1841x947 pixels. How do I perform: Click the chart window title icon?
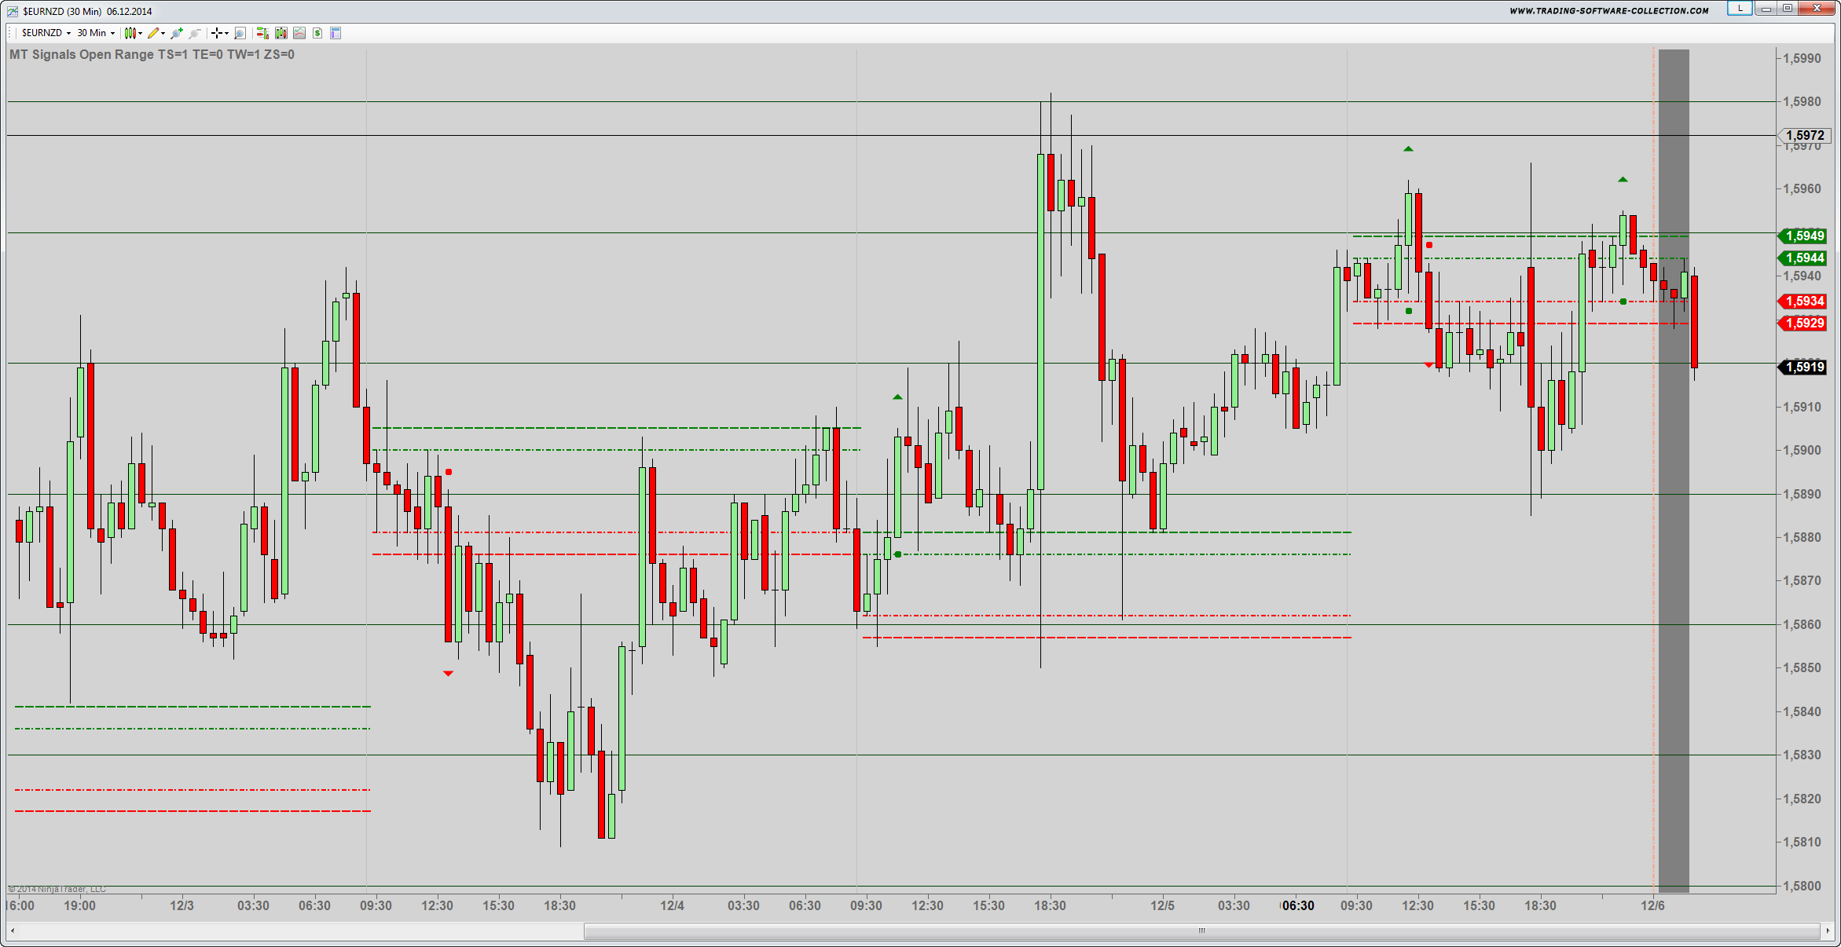point(13,11)
